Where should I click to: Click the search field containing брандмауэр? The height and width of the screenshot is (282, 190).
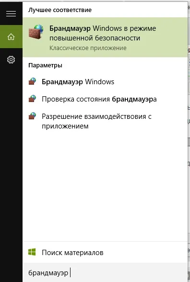coord(105,272)
